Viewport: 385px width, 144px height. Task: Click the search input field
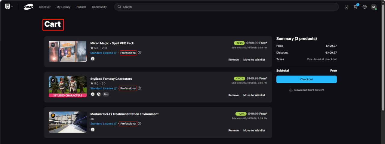tap(229, 7)
